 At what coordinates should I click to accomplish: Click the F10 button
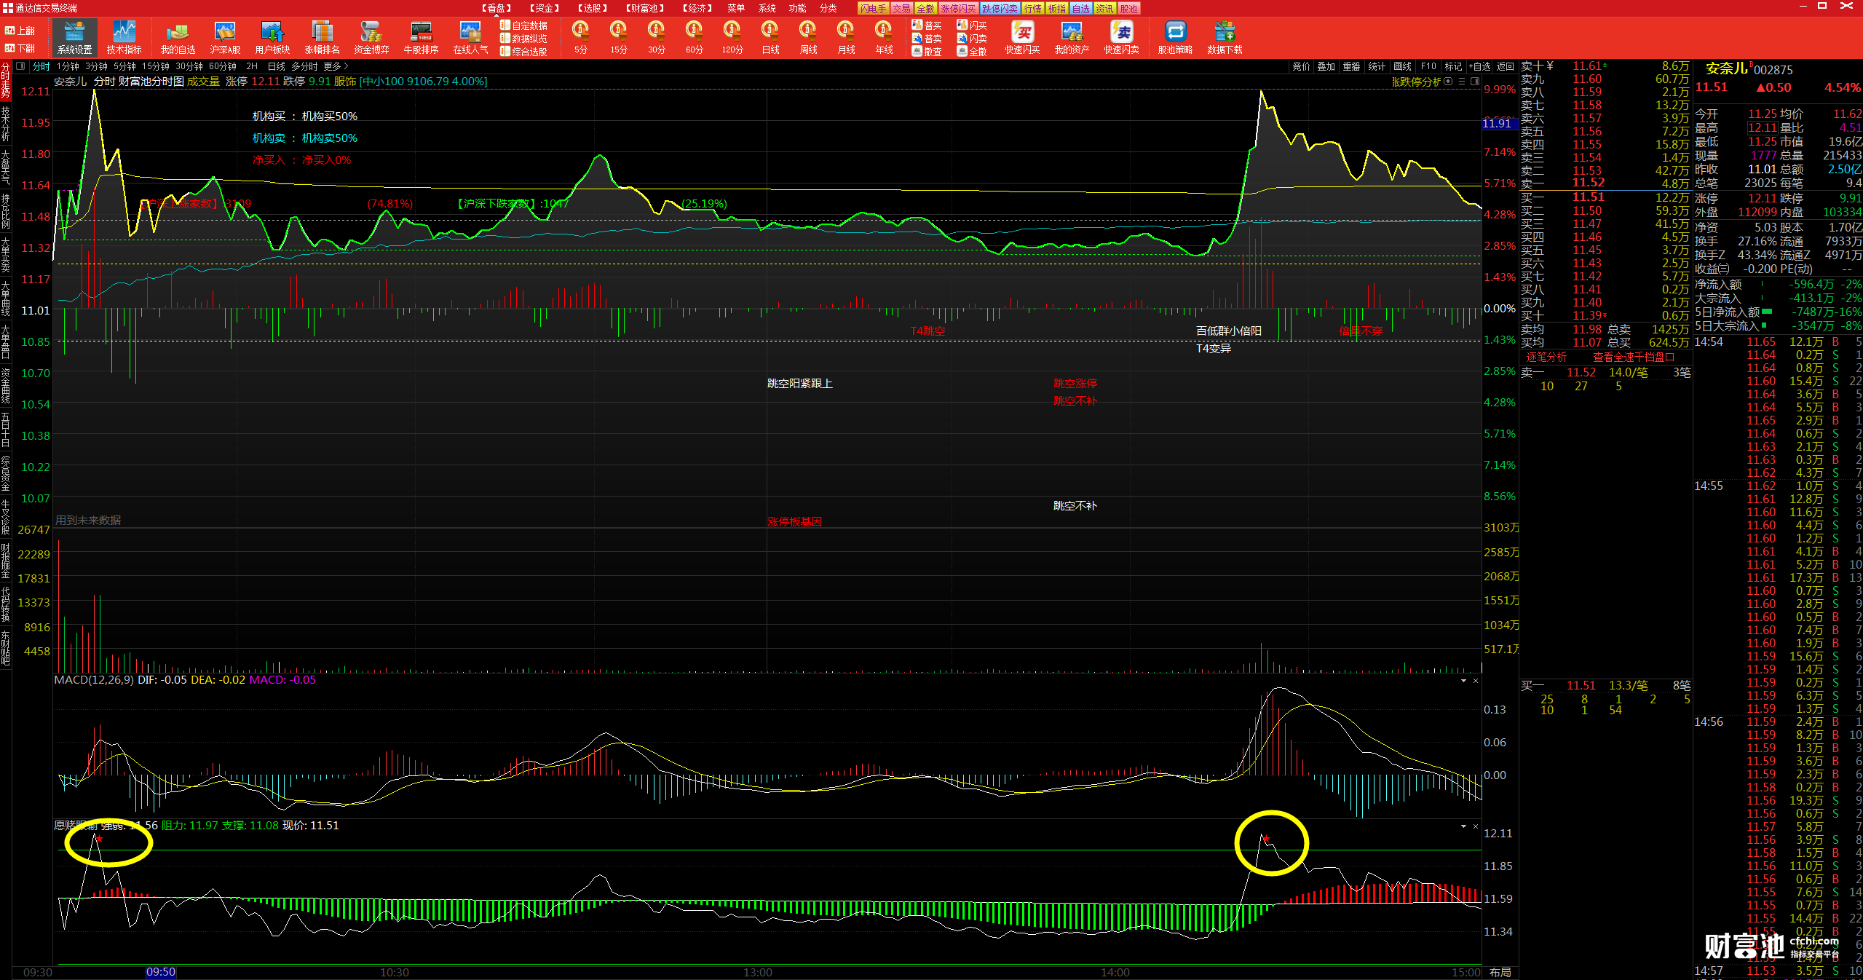coord(1428,66)
